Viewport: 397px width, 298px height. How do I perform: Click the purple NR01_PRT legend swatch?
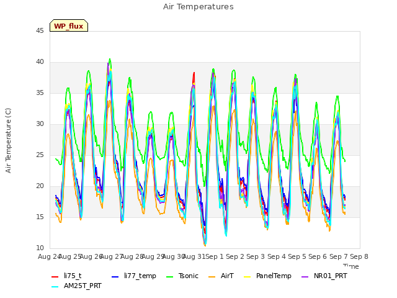click(x=305, y=276)
